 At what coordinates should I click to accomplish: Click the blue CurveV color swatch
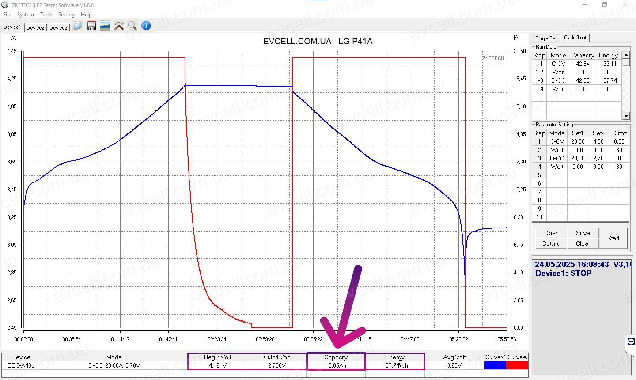pos(495,365)
